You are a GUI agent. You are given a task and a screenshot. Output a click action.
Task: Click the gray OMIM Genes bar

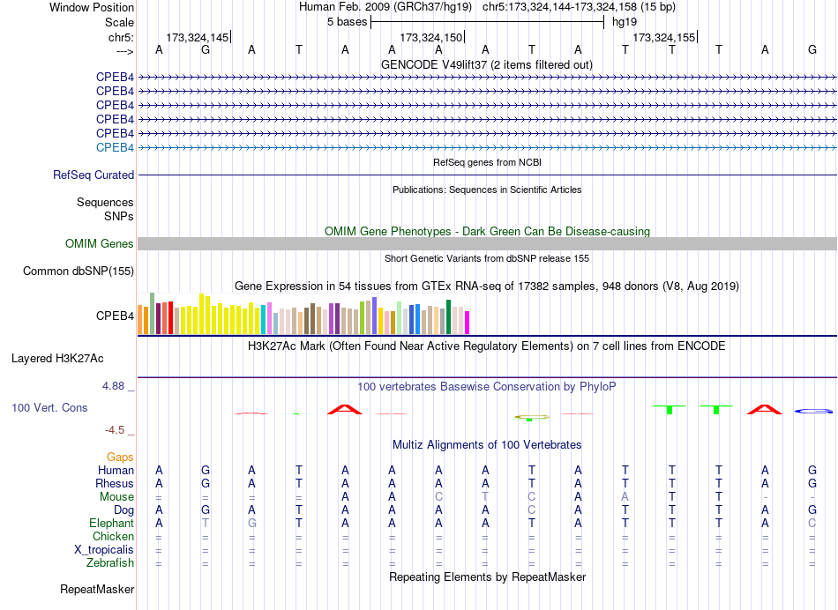pyautogui.click(x=487, y=243)
